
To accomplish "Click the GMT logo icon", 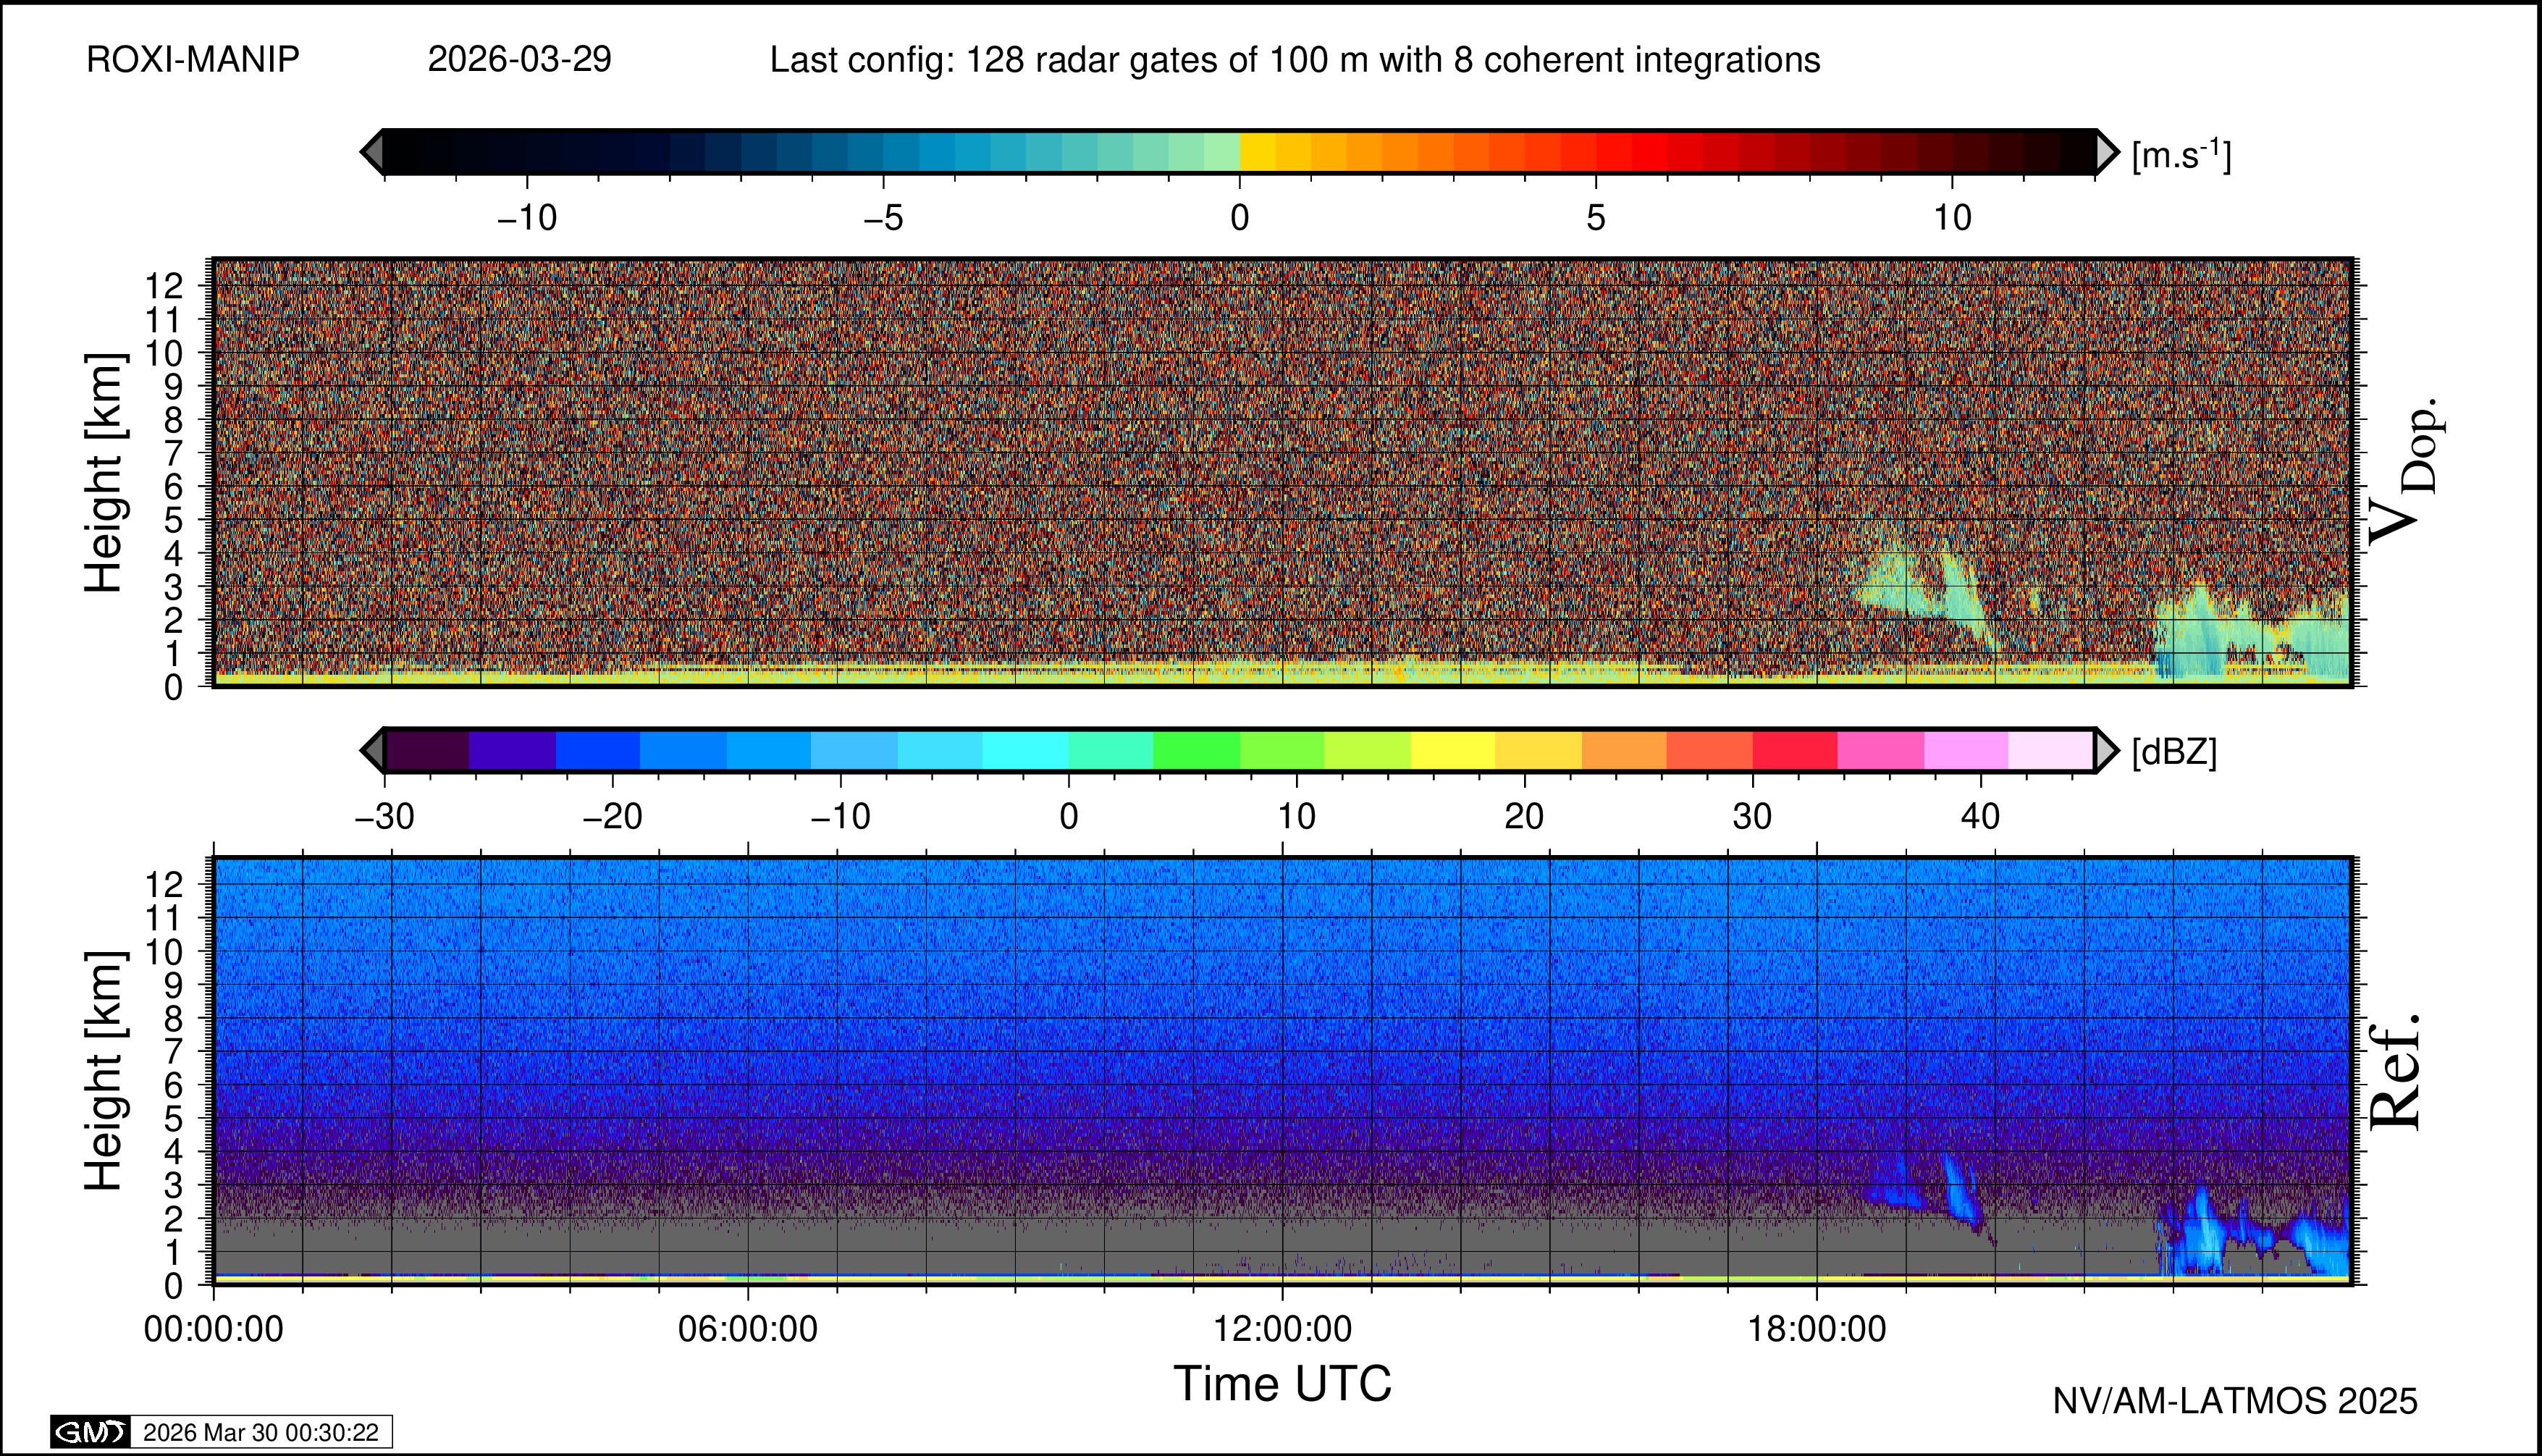I will pos(90,1432).
